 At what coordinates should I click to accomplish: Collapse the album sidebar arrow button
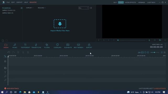22,8
